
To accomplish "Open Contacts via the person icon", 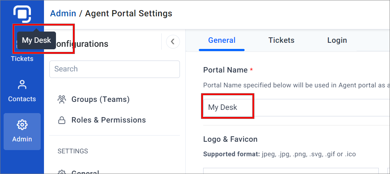I will 22,84.
